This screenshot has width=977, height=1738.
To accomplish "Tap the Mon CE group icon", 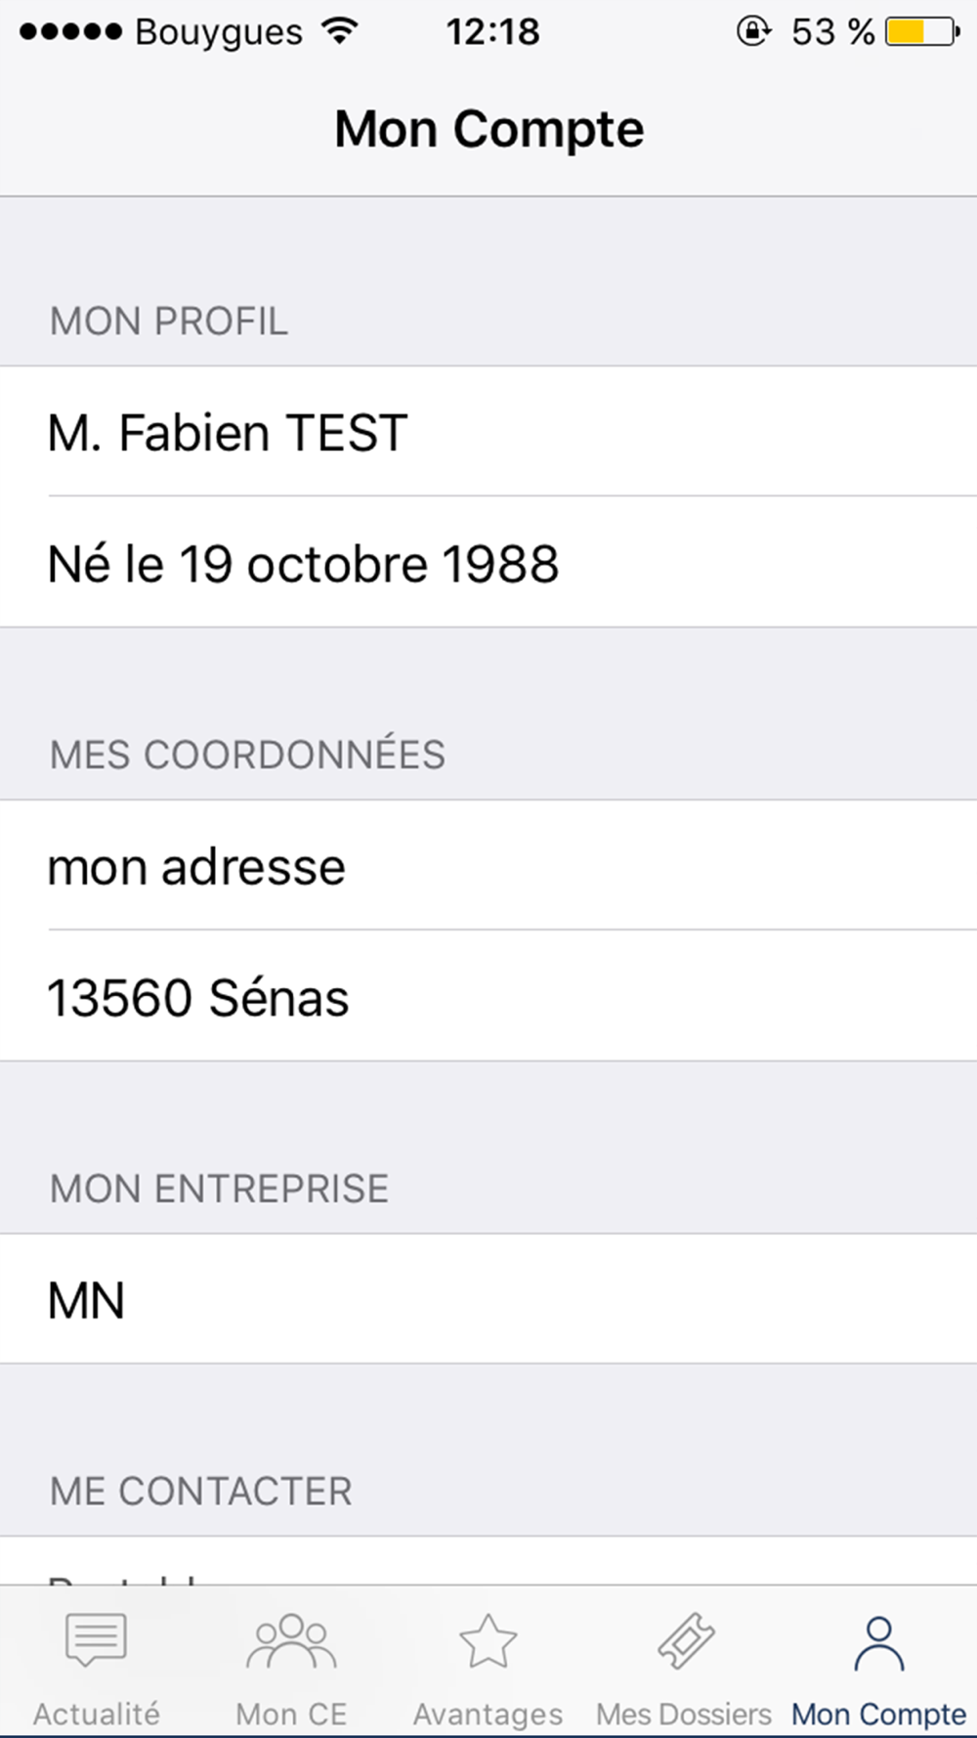I will (291, 1640).
